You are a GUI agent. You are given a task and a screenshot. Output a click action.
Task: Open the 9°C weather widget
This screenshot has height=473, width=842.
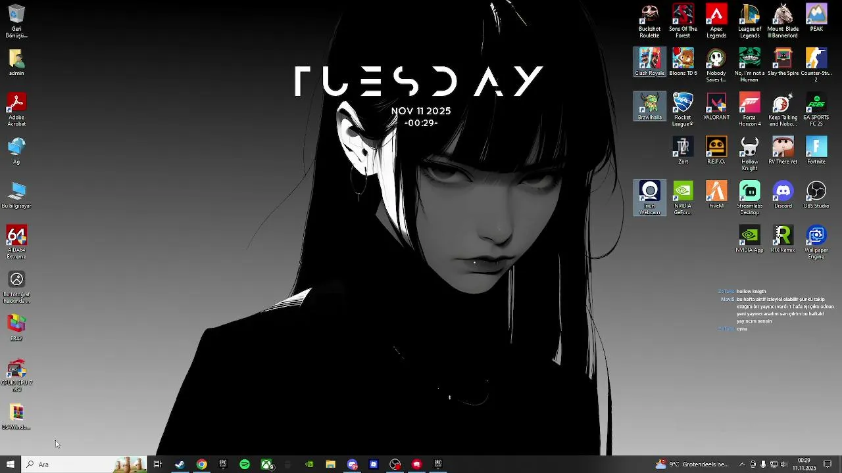[692, 464]
